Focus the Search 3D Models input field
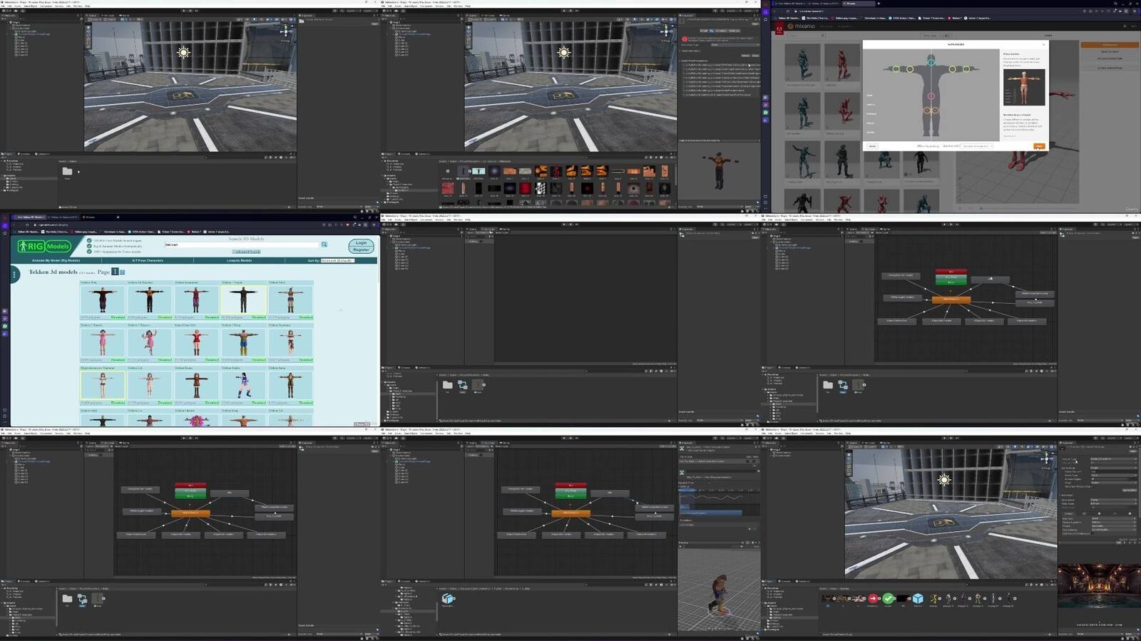The height and width of the screenshot is (641, 1141). tap(241, 245)
